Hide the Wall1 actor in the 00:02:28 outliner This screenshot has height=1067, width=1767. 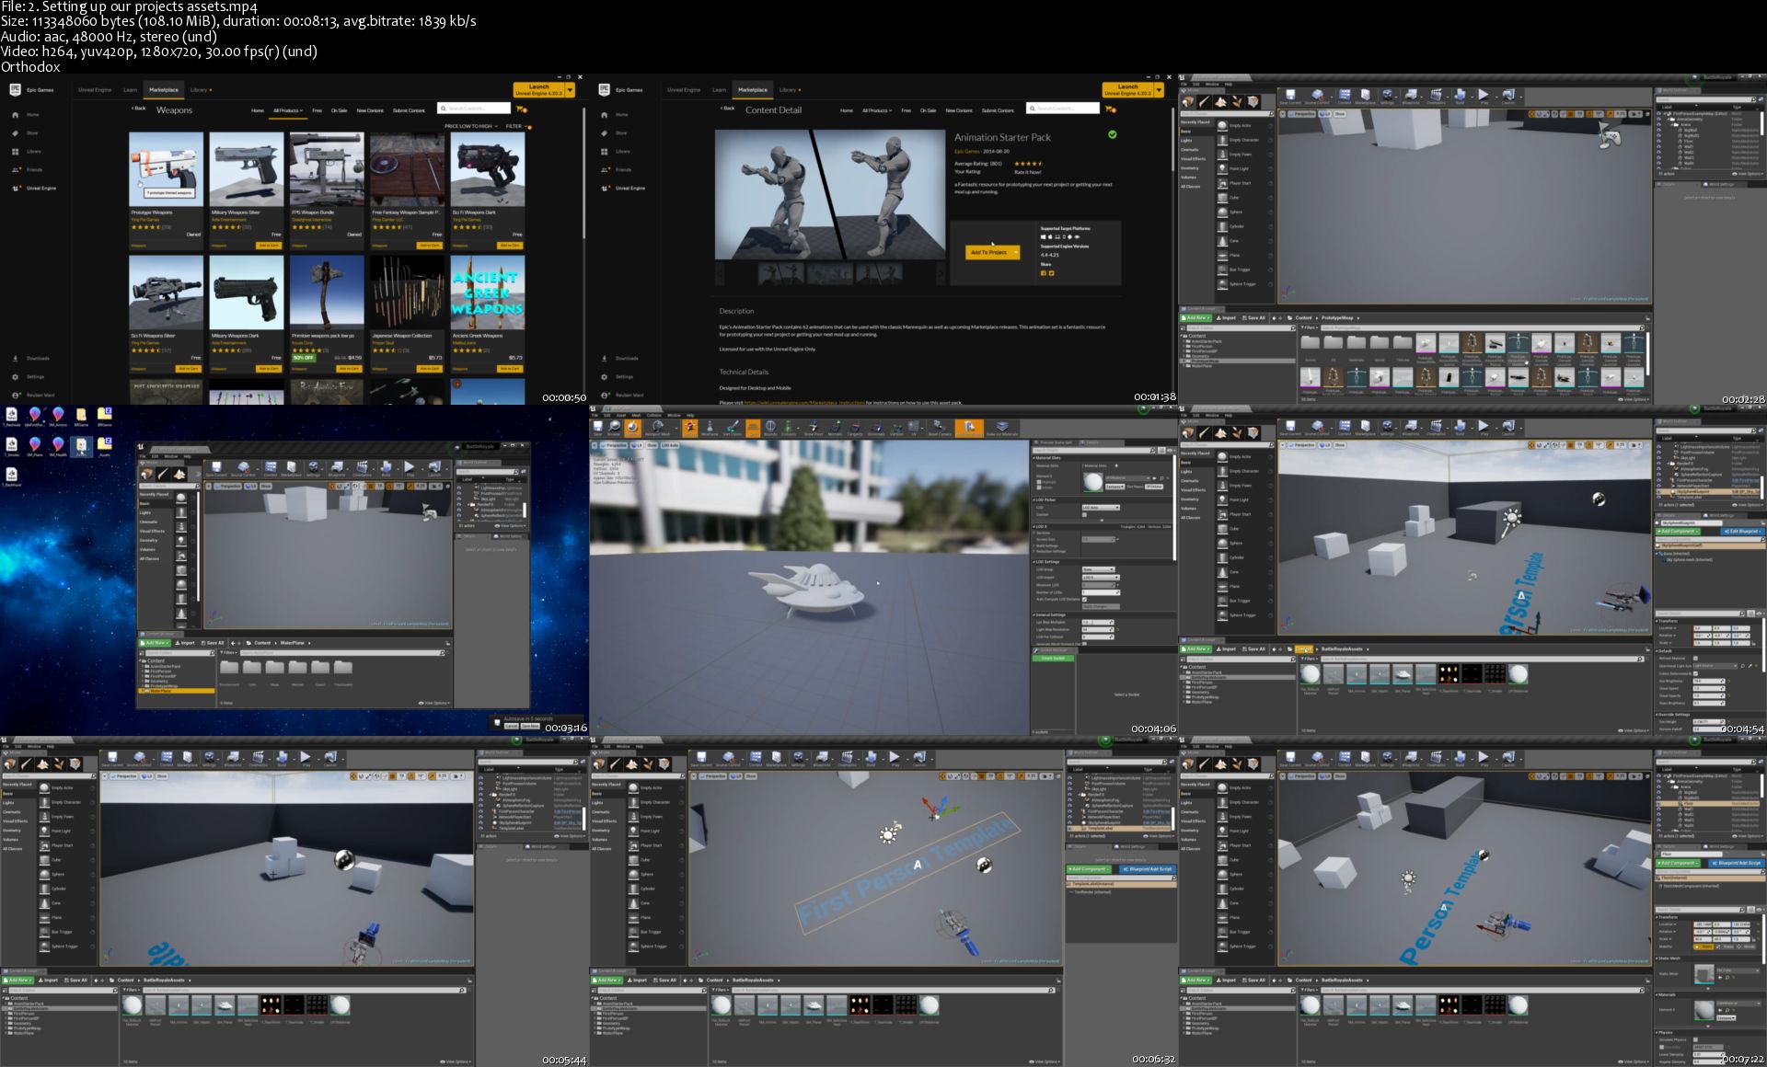[1659, 145]
